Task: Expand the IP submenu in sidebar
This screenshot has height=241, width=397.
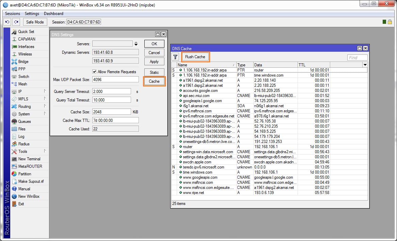Action: [45, 92]
